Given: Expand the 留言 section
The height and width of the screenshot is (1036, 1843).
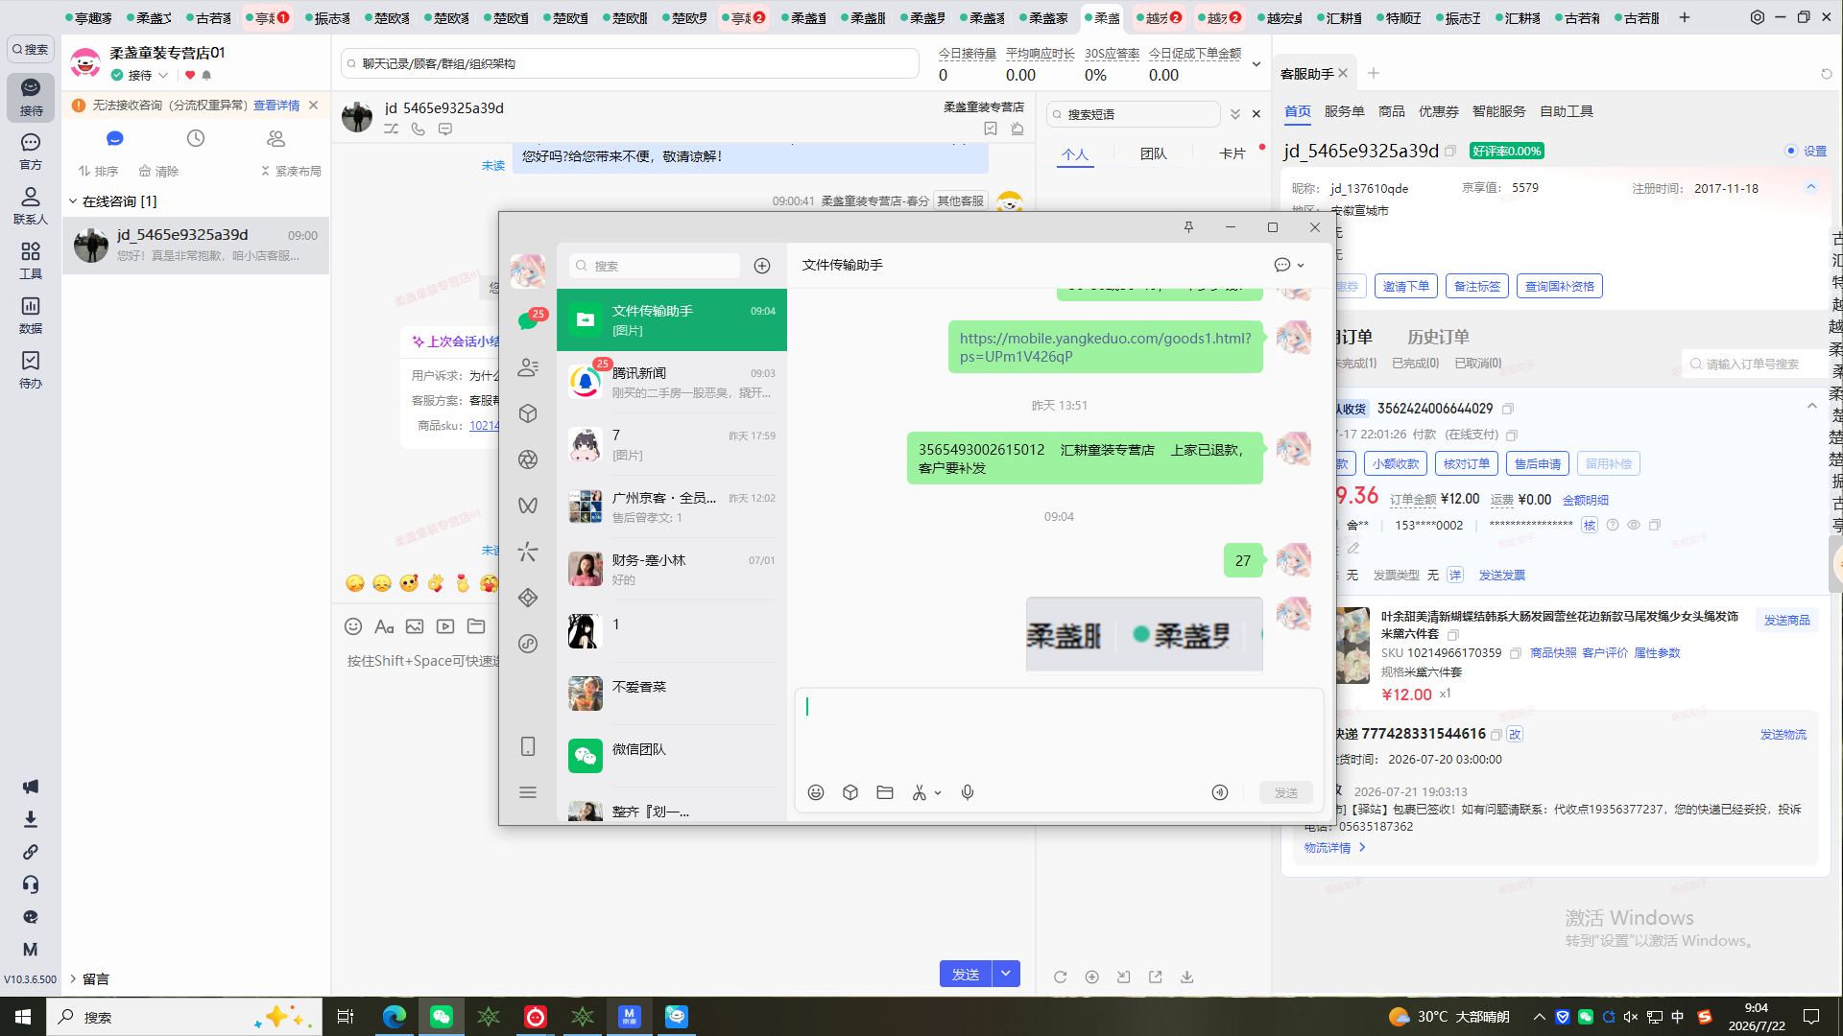Looking at the screenshot, I should [x=73, y=978].
